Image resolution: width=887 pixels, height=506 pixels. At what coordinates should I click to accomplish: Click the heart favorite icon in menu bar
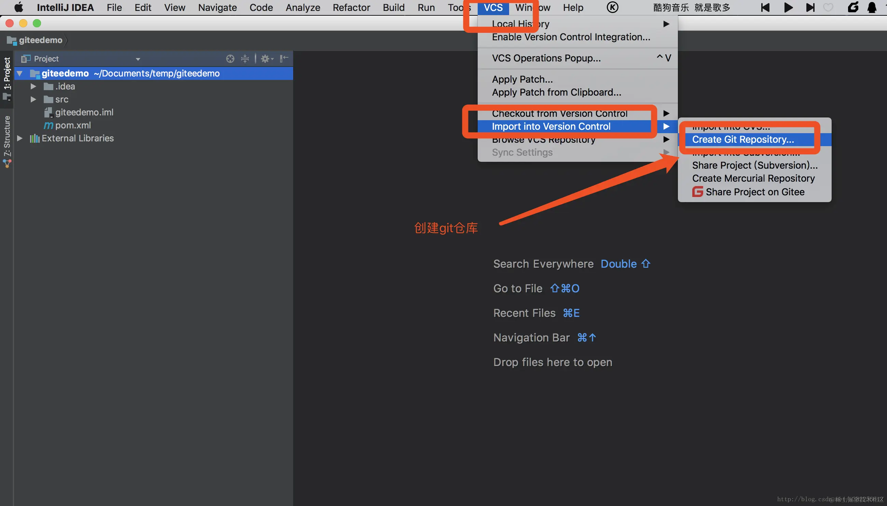pos(829,8)
